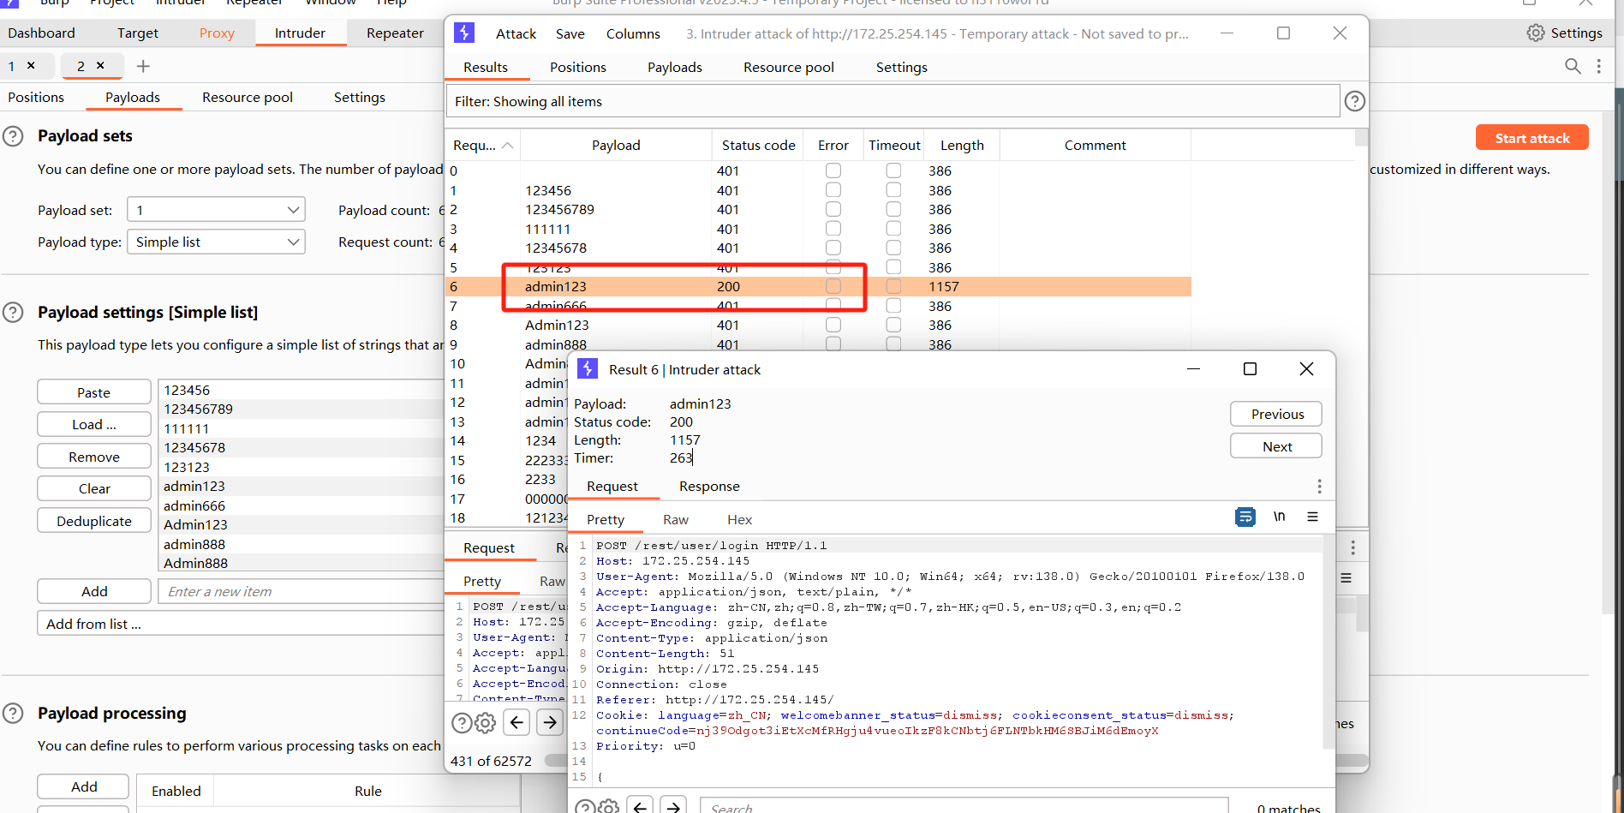This screenshot has height=813, width=1624.
Task: Click the Enter a new item field
Action: (x=301, y=591)
